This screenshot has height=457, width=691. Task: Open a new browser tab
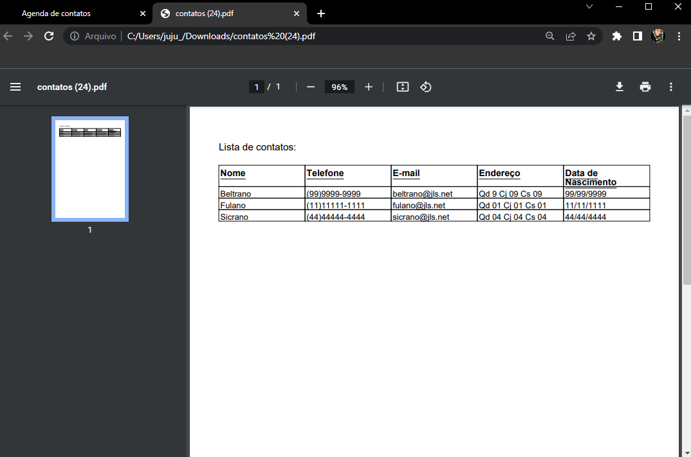click(320, 13)
